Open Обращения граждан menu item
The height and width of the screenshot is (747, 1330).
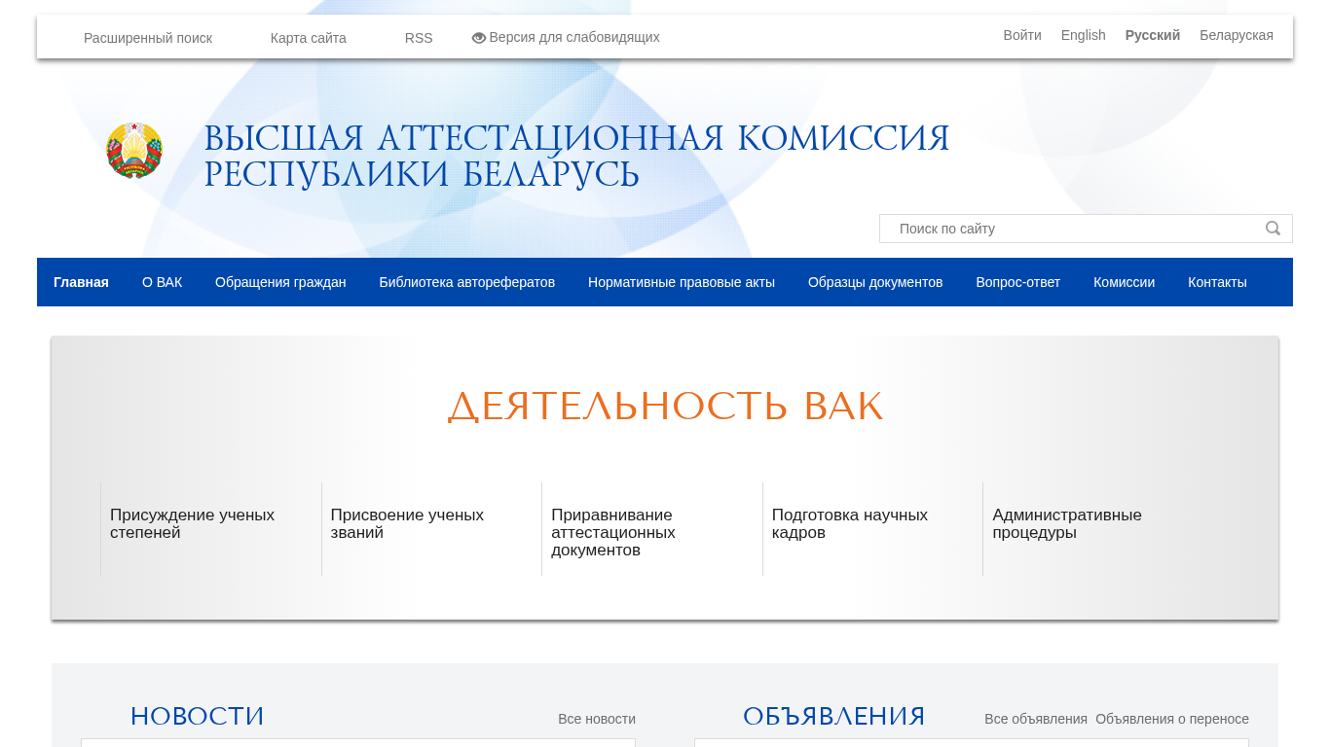point(280,282)
